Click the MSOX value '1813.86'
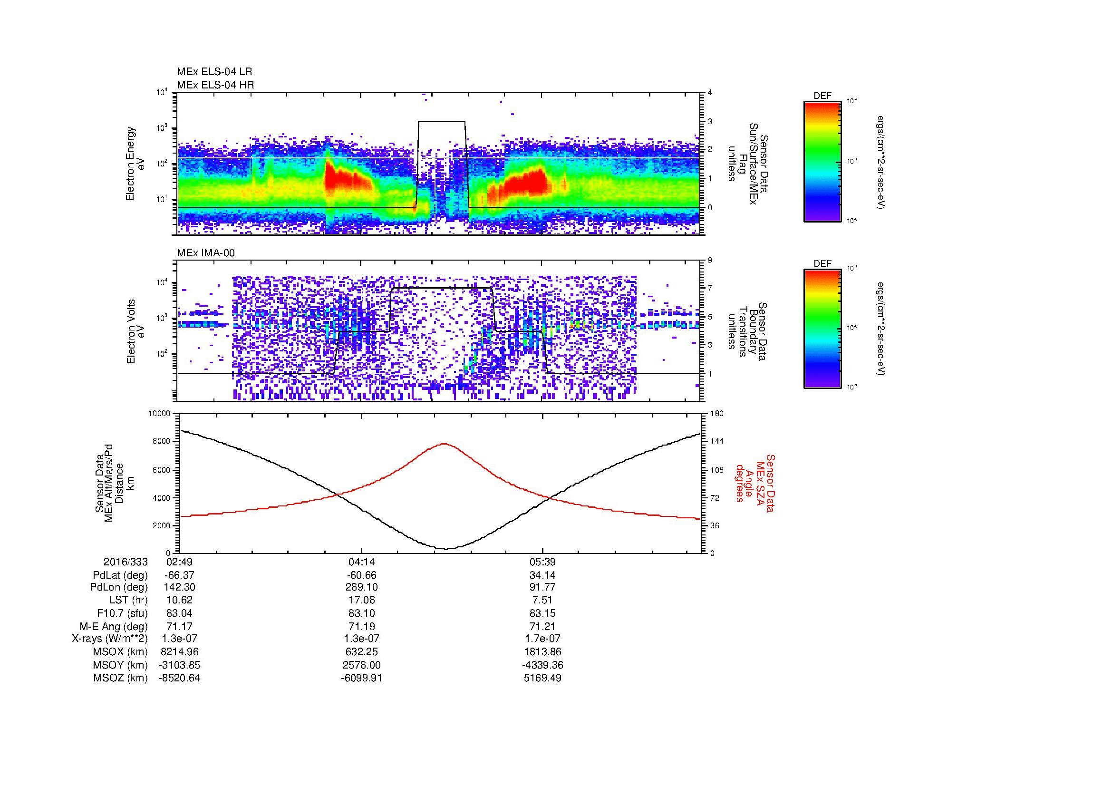Screen dimensions: 1112x786 coord(542,652)
